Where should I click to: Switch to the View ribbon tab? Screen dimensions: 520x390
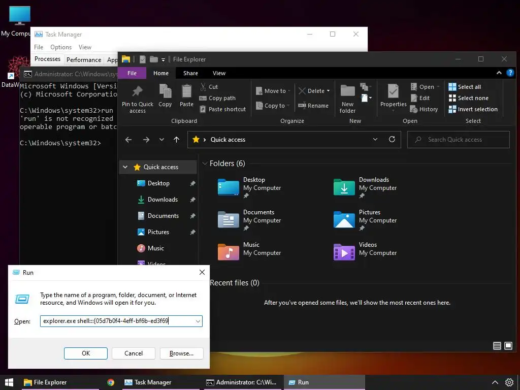coord(219,73)
